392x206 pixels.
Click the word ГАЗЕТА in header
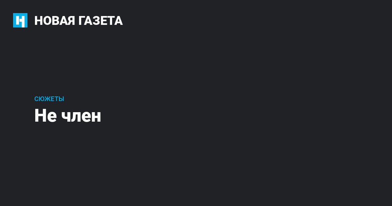click(x=101, y=21)
